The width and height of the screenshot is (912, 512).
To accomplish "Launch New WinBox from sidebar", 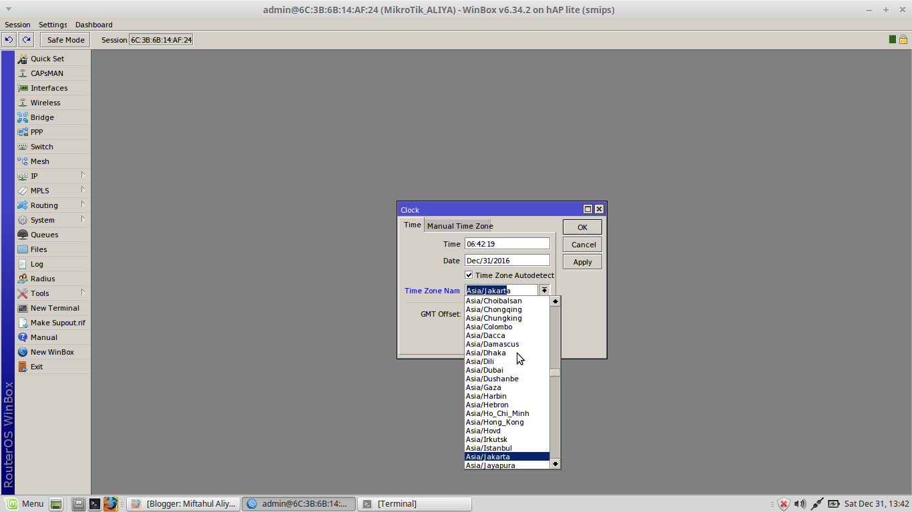I will tap(52, 352).
